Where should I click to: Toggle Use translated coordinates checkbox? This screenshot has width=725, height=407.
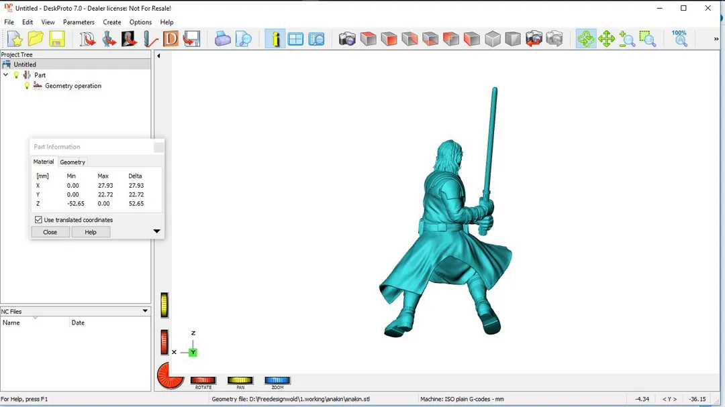[38, 220]
